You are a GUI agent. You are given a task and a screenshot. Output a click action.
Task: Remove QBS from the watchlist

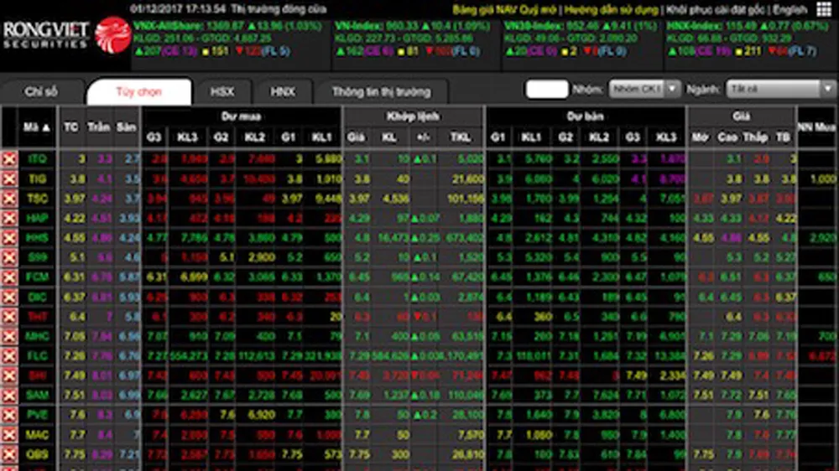(9, 453)
